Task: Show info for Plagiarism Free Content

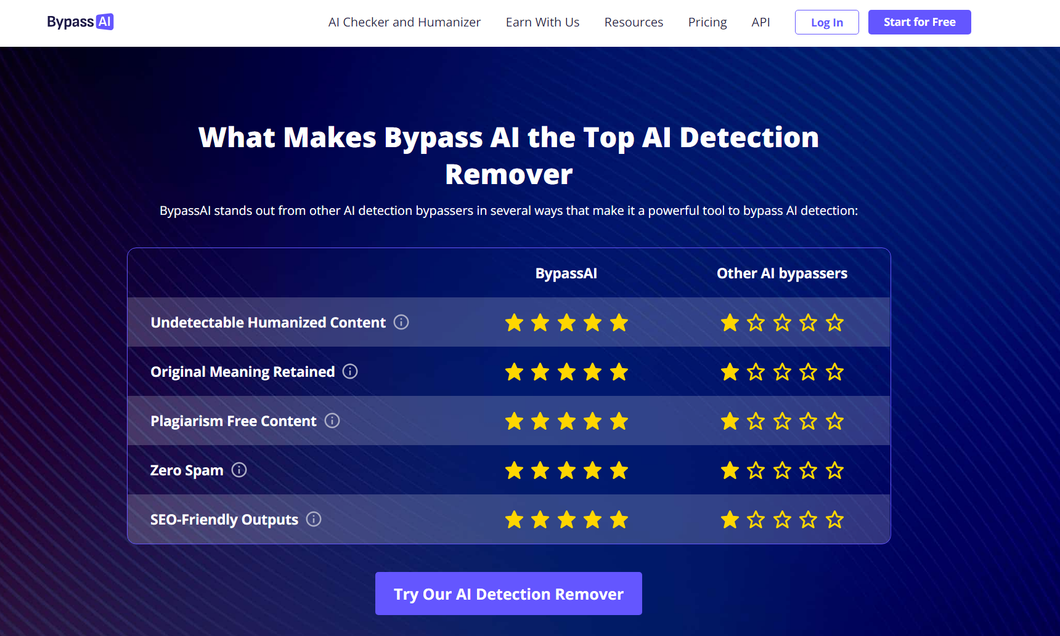Action: pyautogui.click(x=332, y=421)
